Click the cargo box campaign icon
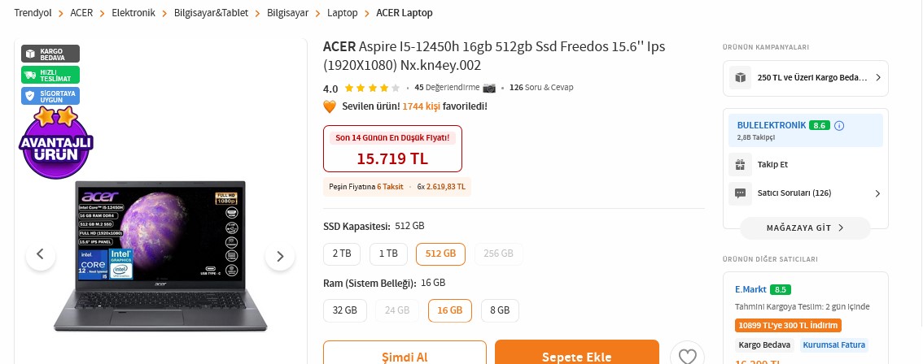This screenshot has width=923, height=364. [740, 78]
